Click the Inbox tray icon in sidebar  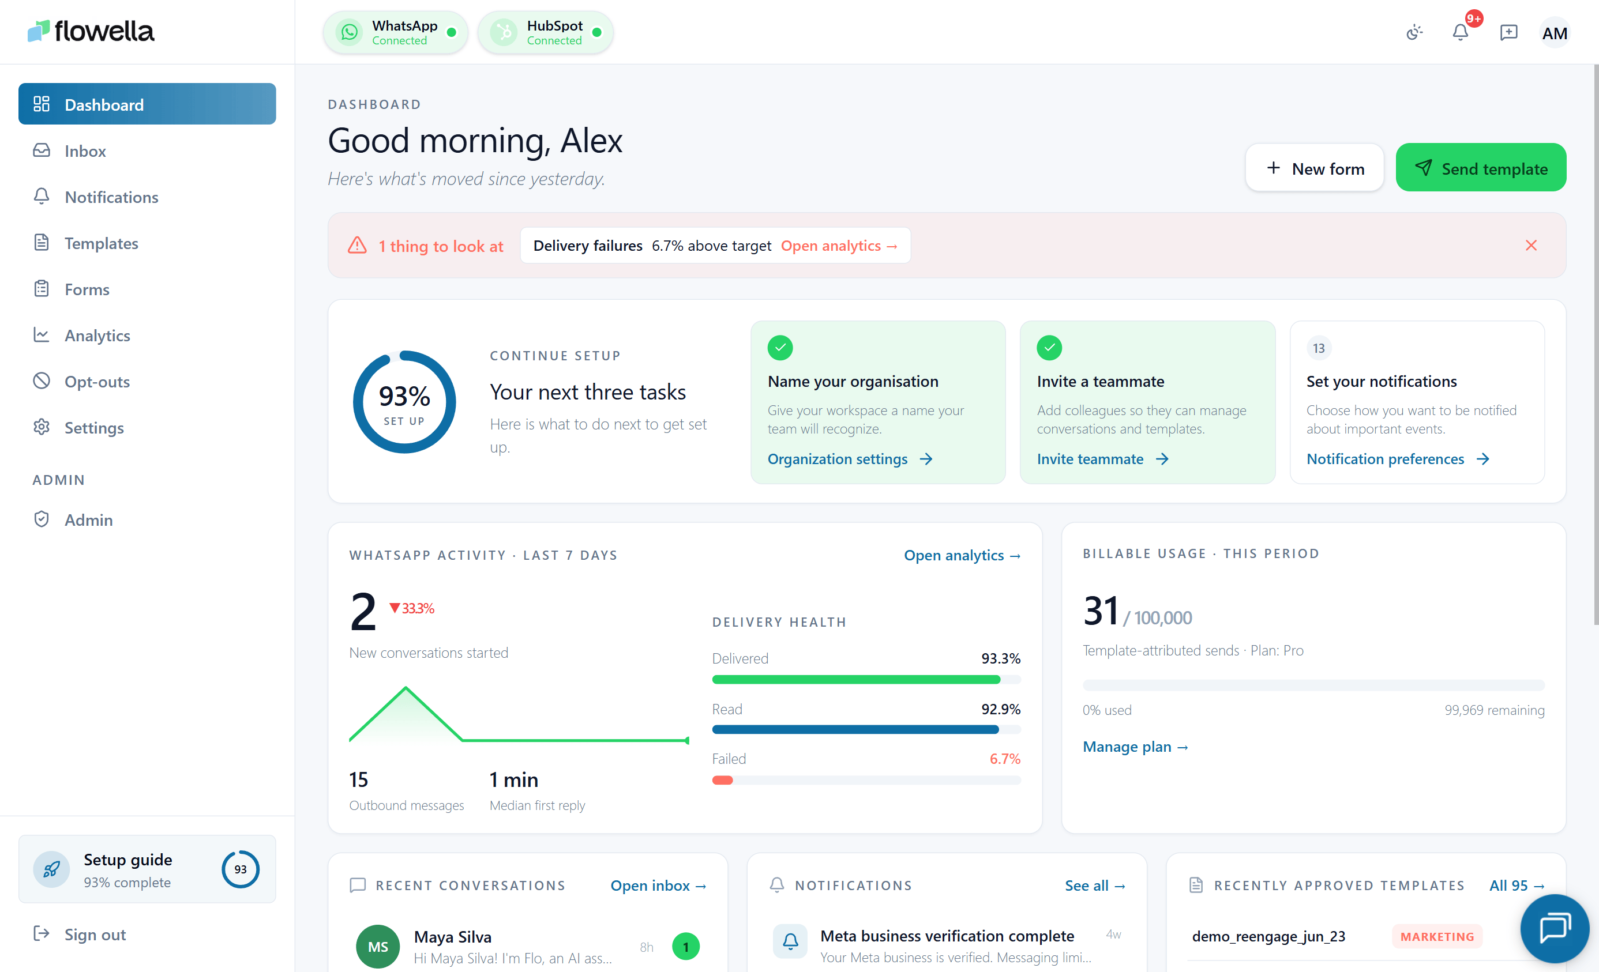coord(42,150)
